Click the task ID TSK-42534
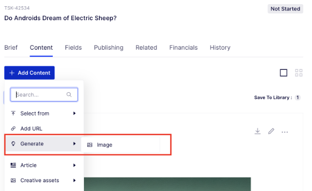Screen dimensions: 312x191 [17, 8]
